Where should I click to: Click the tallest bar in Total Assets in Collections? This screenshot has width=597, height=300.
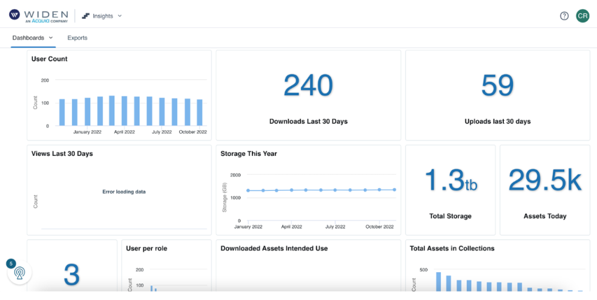(x=438, y=282)
